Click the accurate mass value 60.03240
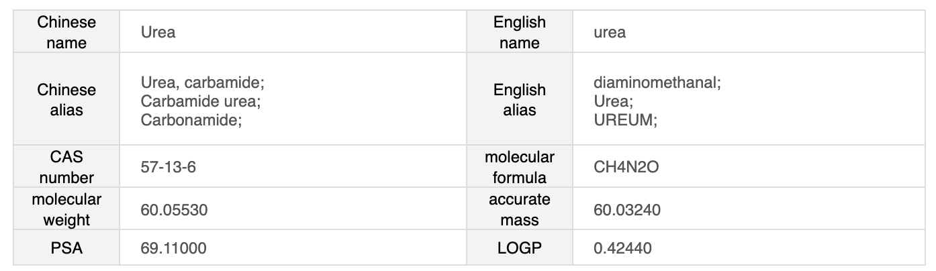 [627, 210]
